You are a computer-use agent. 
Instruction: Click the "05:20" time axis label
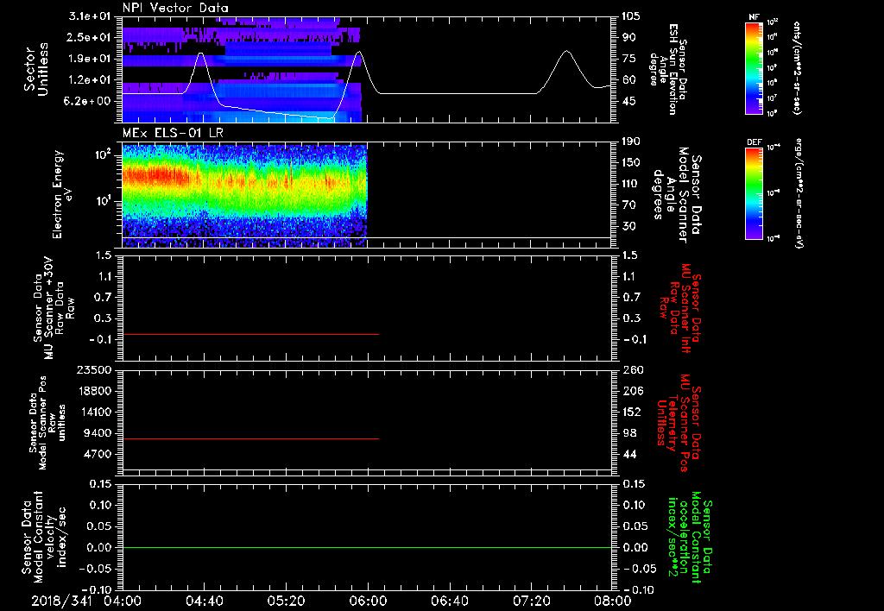(286, 601)
